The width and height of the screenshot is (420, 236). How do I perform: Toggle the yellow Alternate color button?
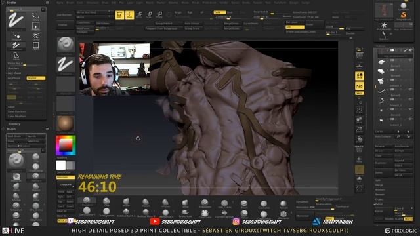[x=66, y=178]
